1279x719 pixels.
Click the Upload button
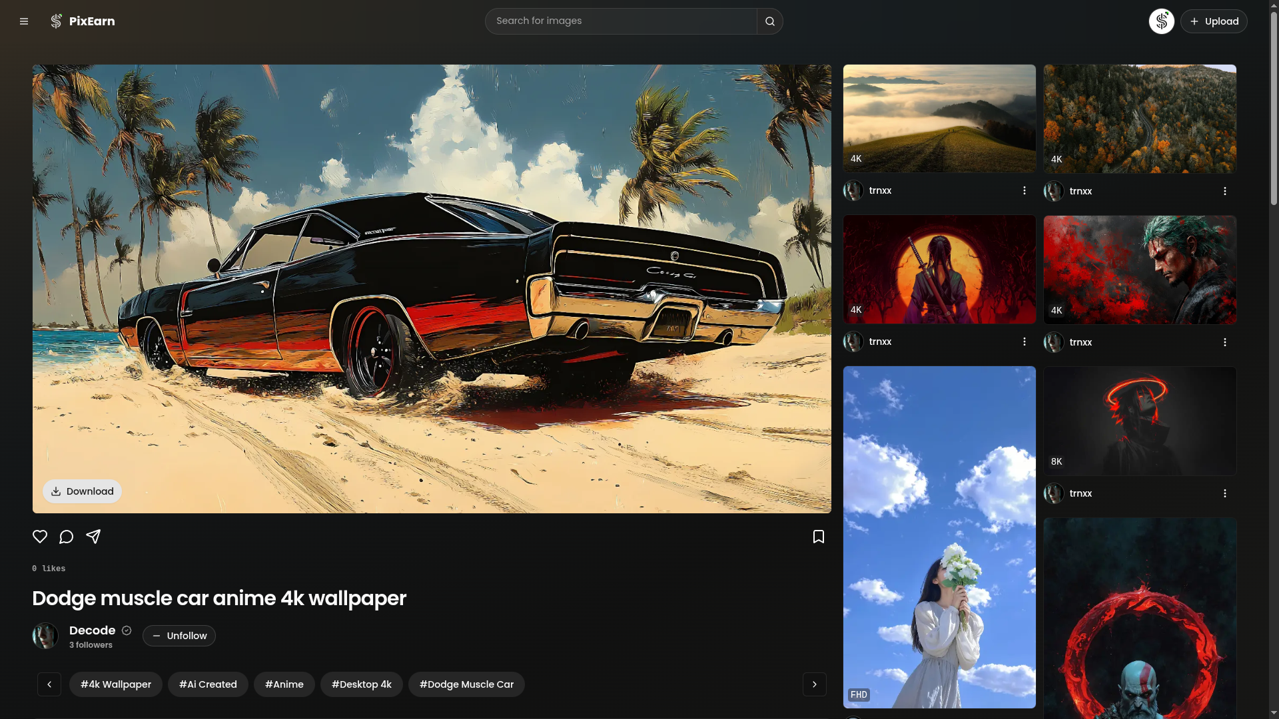tap(1213, 21)
